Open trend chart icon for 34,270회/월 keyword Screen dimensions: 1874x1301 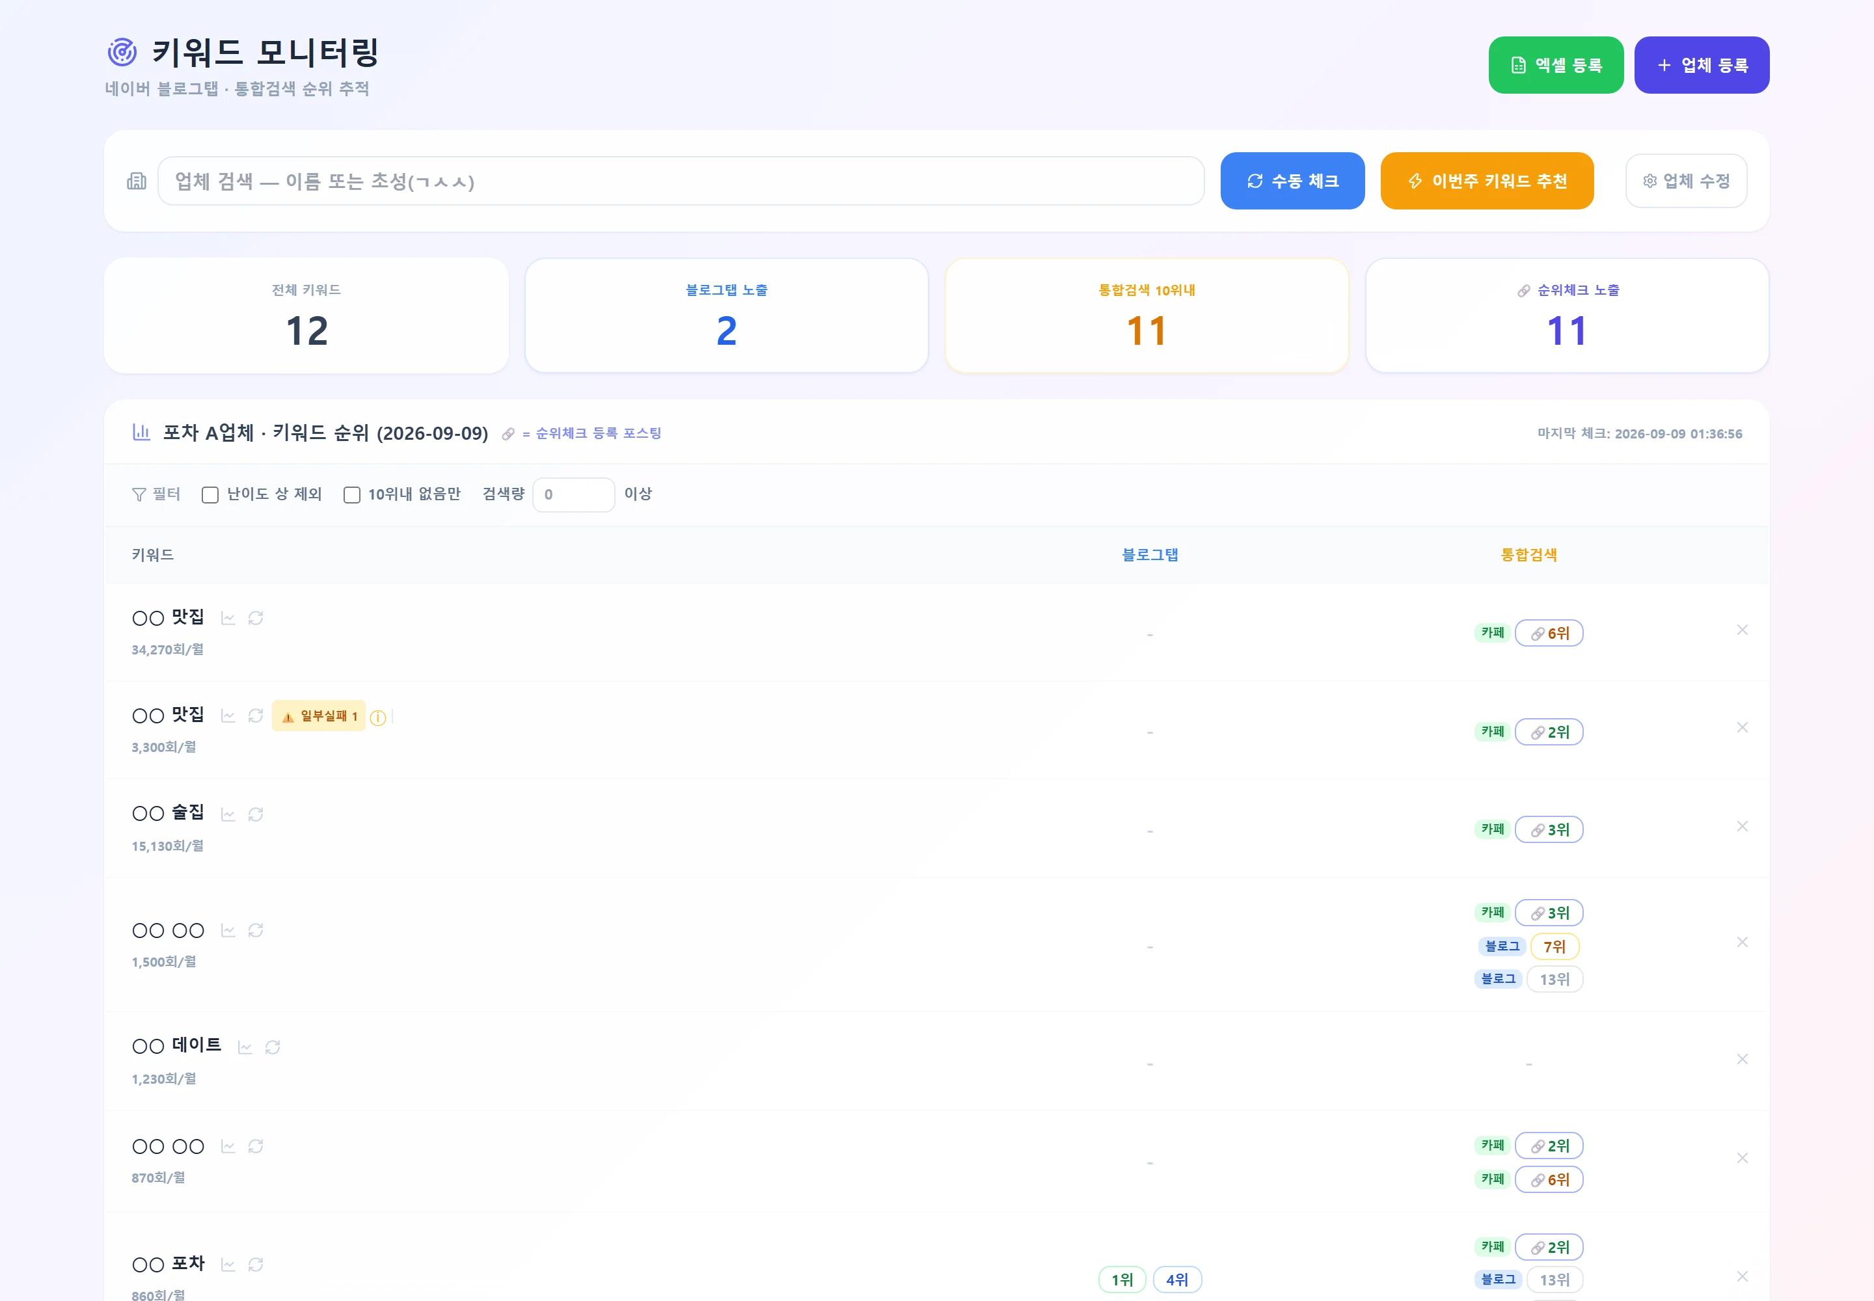coord(228,619)
